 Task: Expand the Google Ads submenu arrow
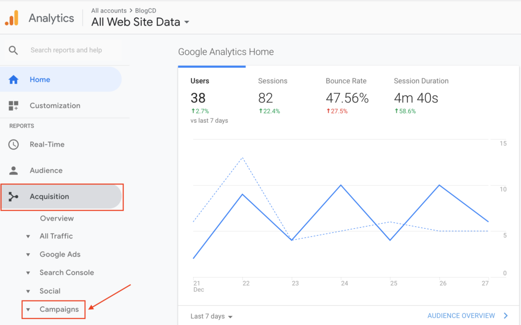(28, 255)
